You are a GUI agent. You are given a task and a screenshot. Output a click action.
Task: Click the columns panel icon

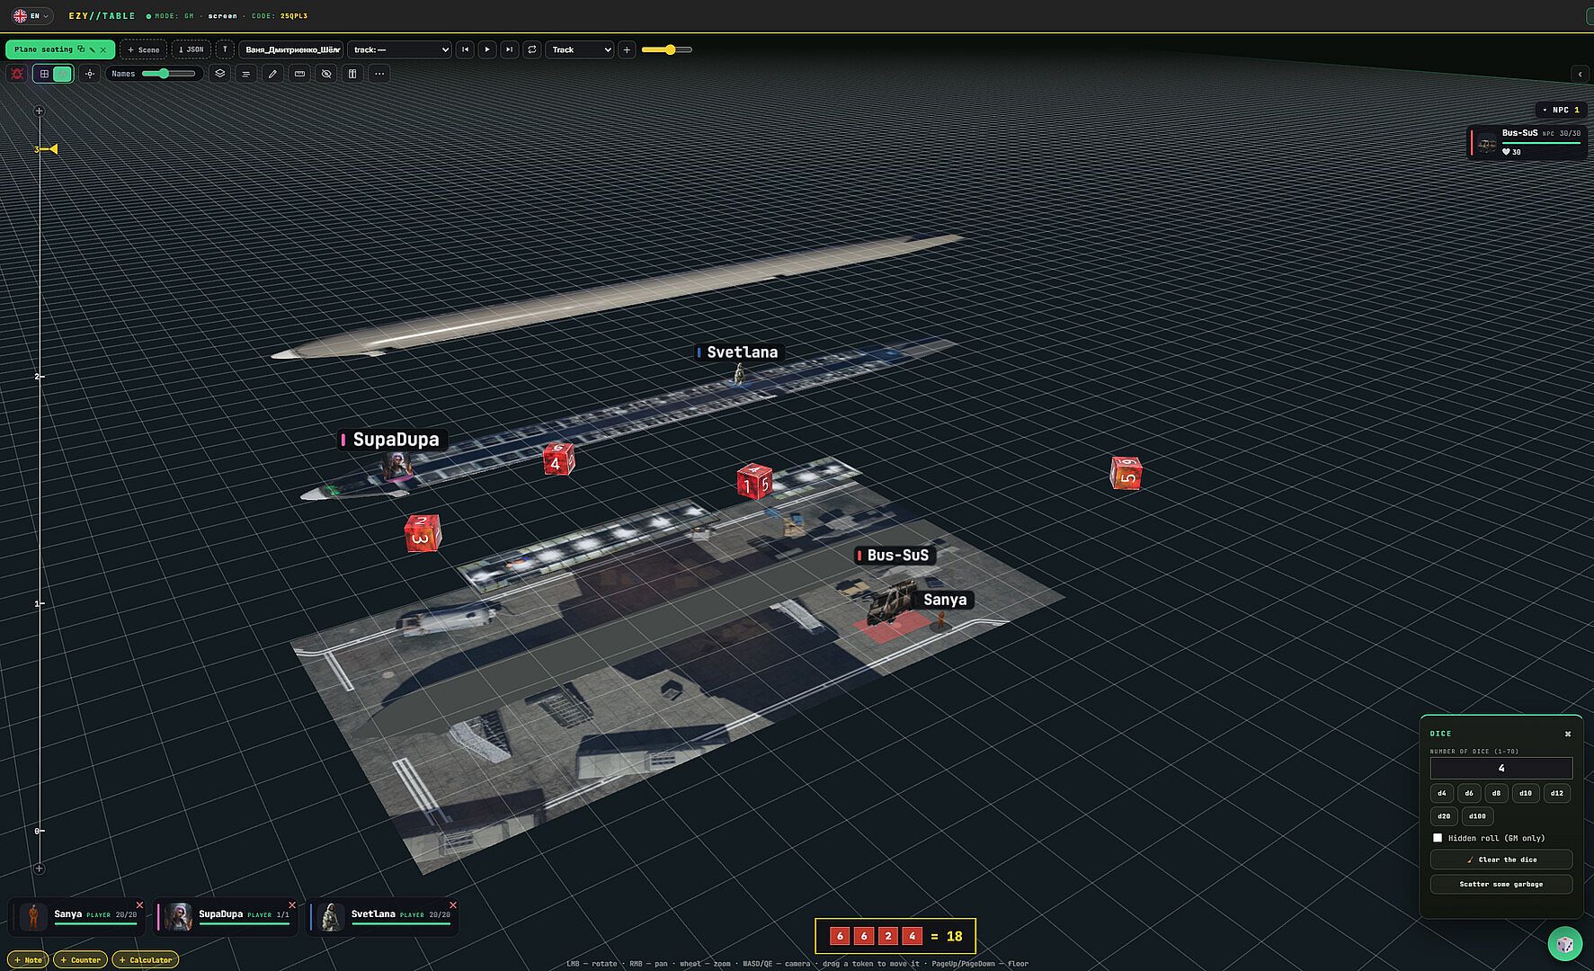[x=352, y=74]
